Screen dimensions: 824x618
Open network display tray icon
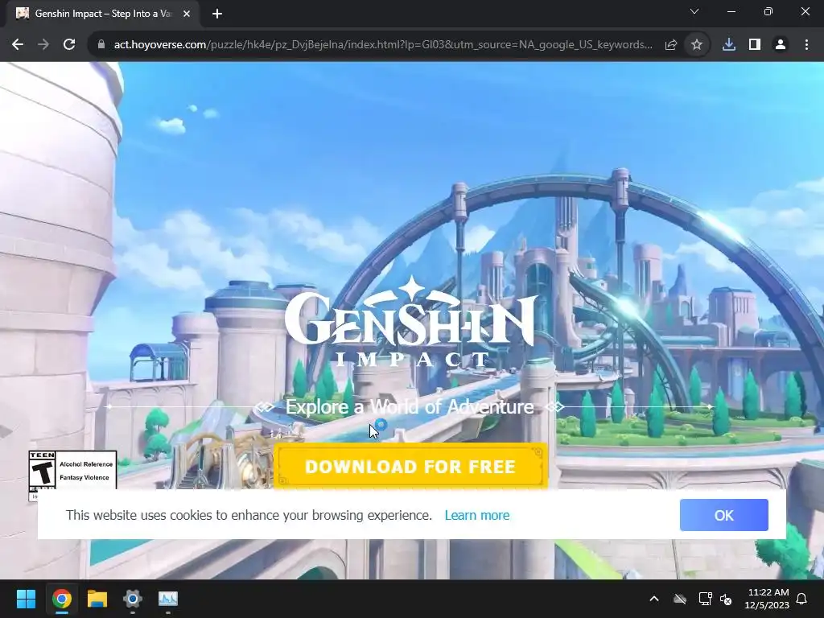coord(705,599)
